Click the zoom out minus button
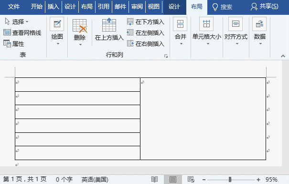Image resolution: width=289 pixels, height=184 pixels. [204, 180]
